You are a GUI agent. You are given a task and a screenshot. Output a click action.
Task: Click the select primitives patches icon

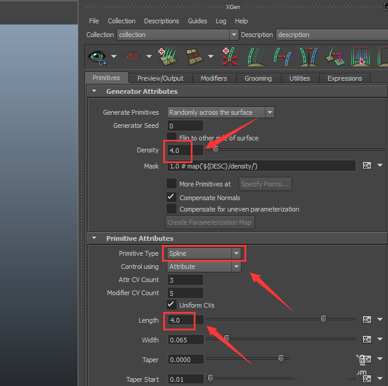tap(194, 57)
